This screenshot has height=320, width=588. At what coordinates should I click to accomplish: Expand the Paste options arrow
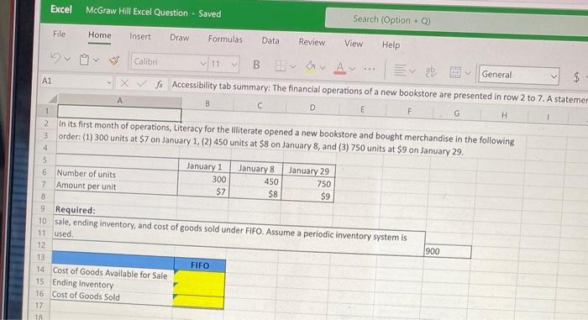point(96,60)
